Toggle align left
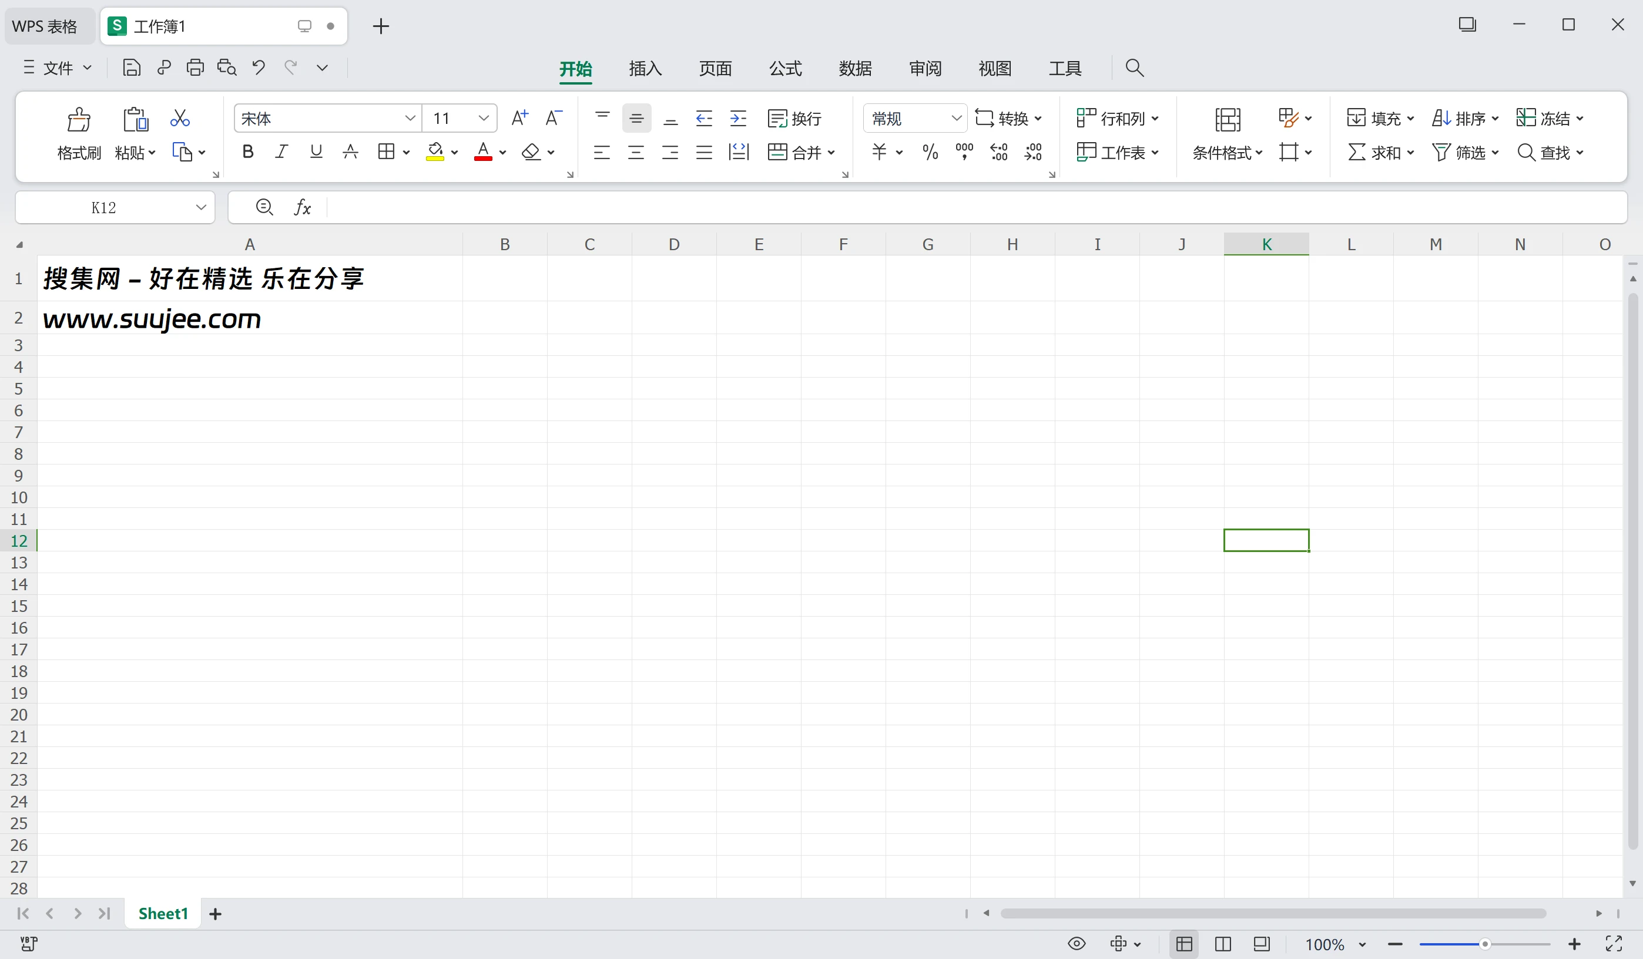This screenshot has width=1643, height=959. coord(602,153)
